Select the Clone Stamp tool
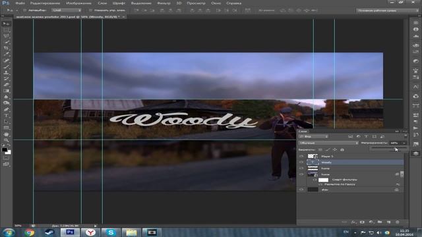This screenshot has height=237, width=422. (6, 72)
